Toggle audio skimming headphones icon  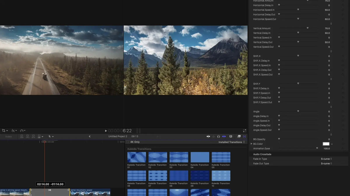(x=218, y=136)
